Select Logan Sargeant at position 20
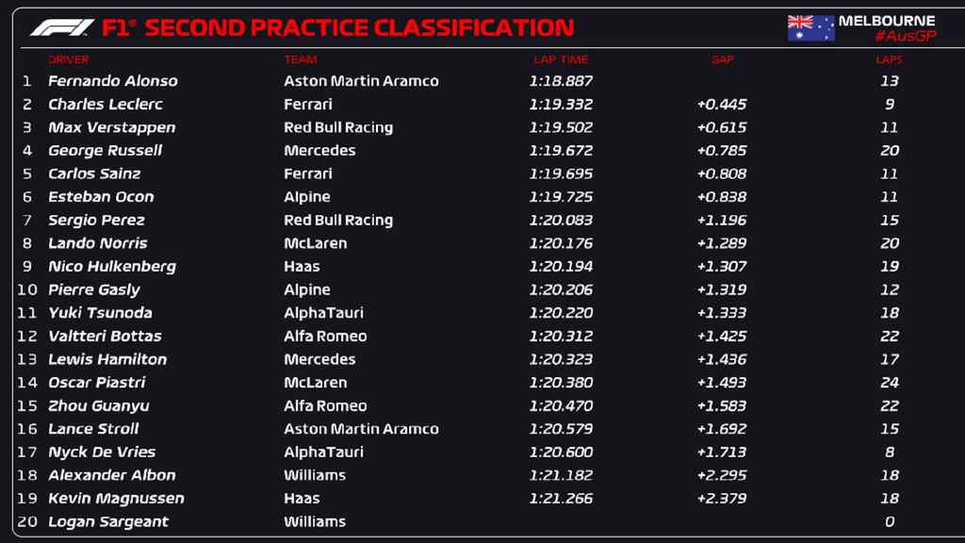The height and width of the screenshot is (543, 965). pyautogui.click(x=108, y=522)
